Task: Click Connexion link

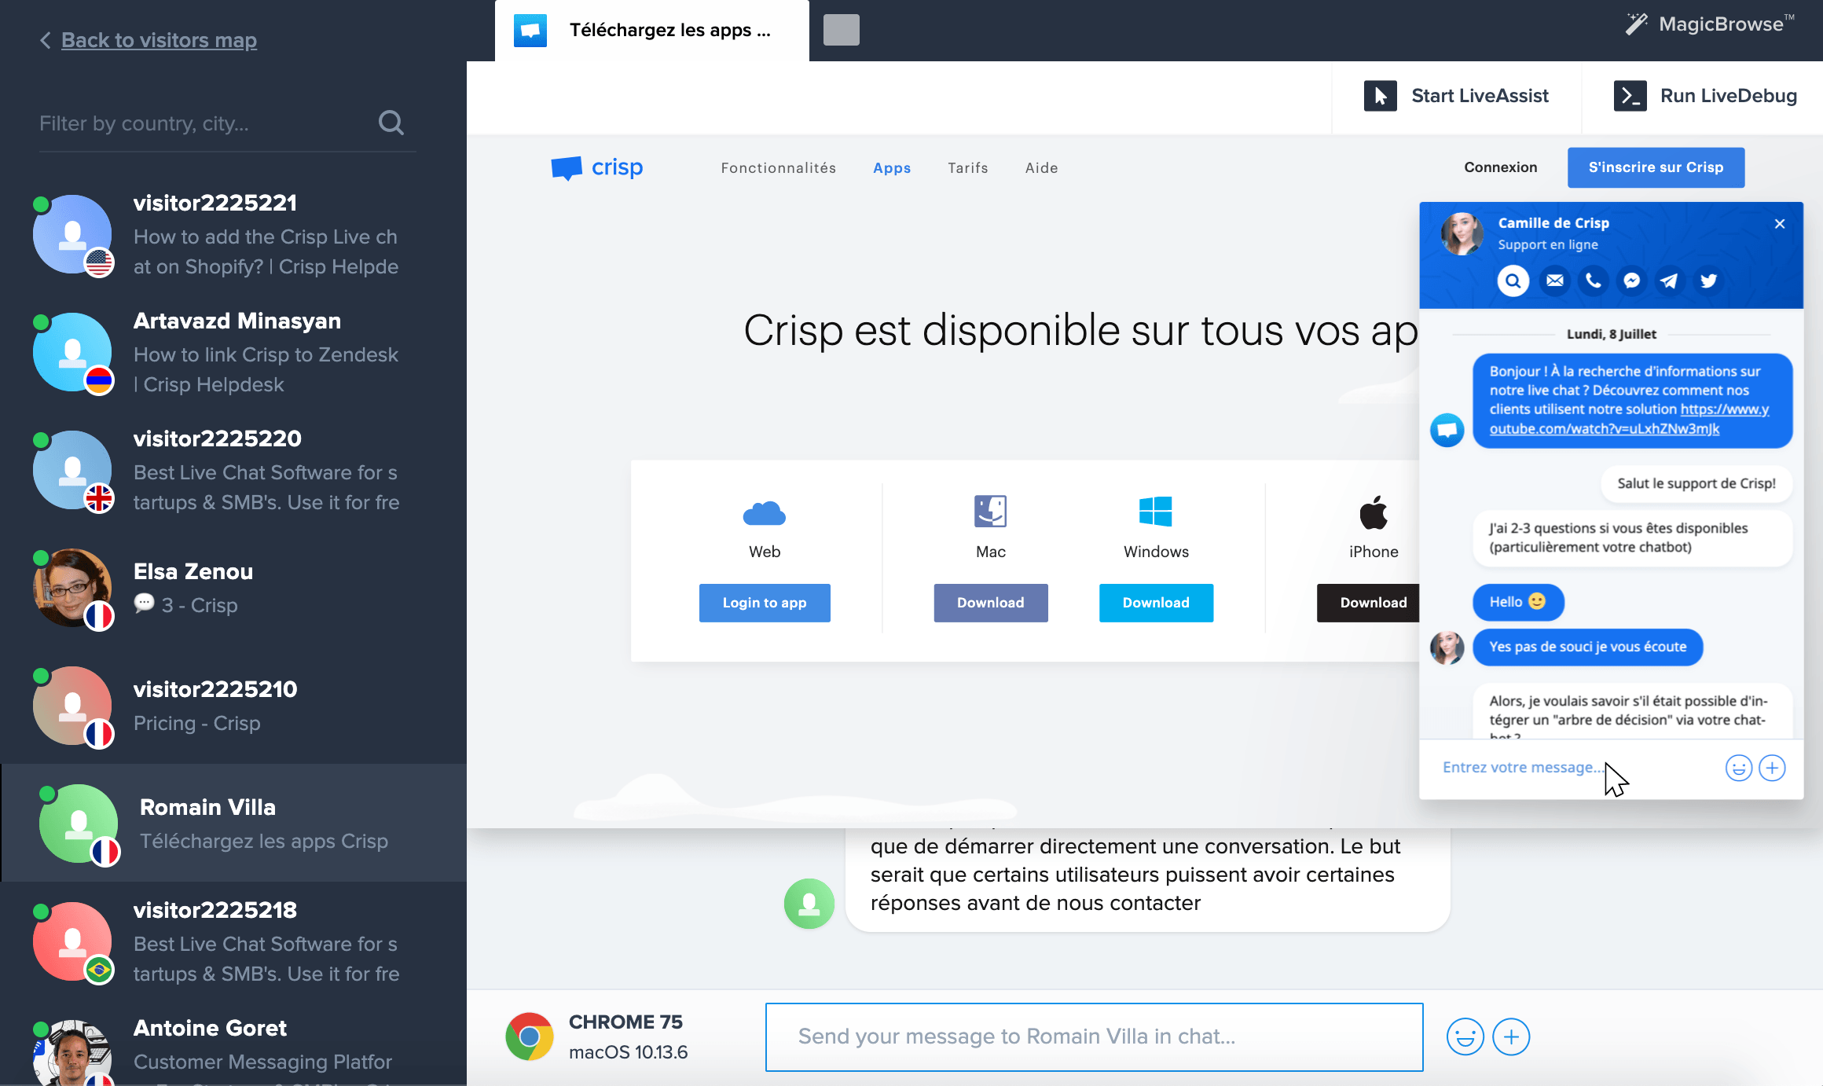Action: point(1500,167)
